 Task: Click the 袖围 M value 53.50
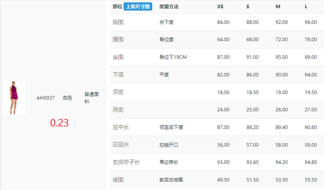[281, 180]
